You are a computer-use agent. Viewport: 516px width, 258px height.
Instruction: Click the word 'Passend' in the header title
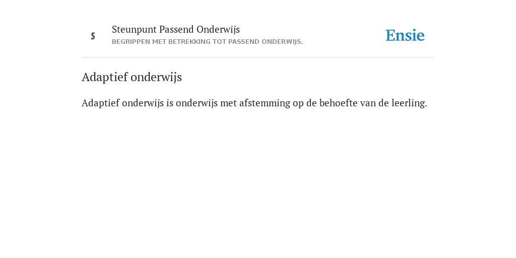pyautogui.click(x=177, y=29)
